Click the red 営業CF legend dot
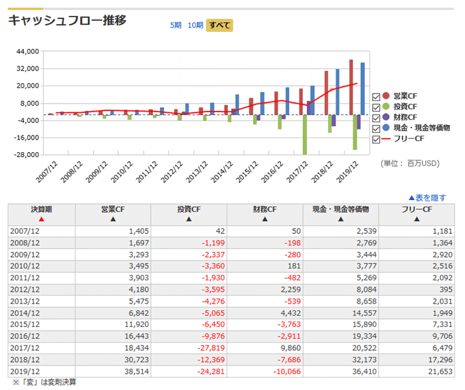Image resolution: width=465 pixels, height=390 pixels. click(387, 96)
